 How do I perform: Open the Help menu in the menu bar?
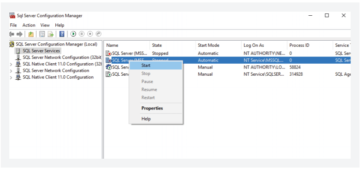(x=60, y=25)
